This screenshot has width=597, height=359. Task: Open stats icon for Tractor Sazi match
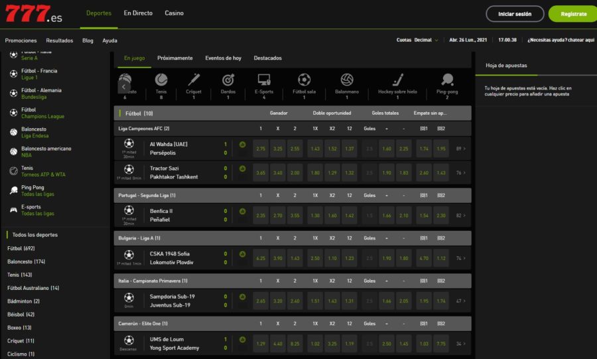coord(242,169)
